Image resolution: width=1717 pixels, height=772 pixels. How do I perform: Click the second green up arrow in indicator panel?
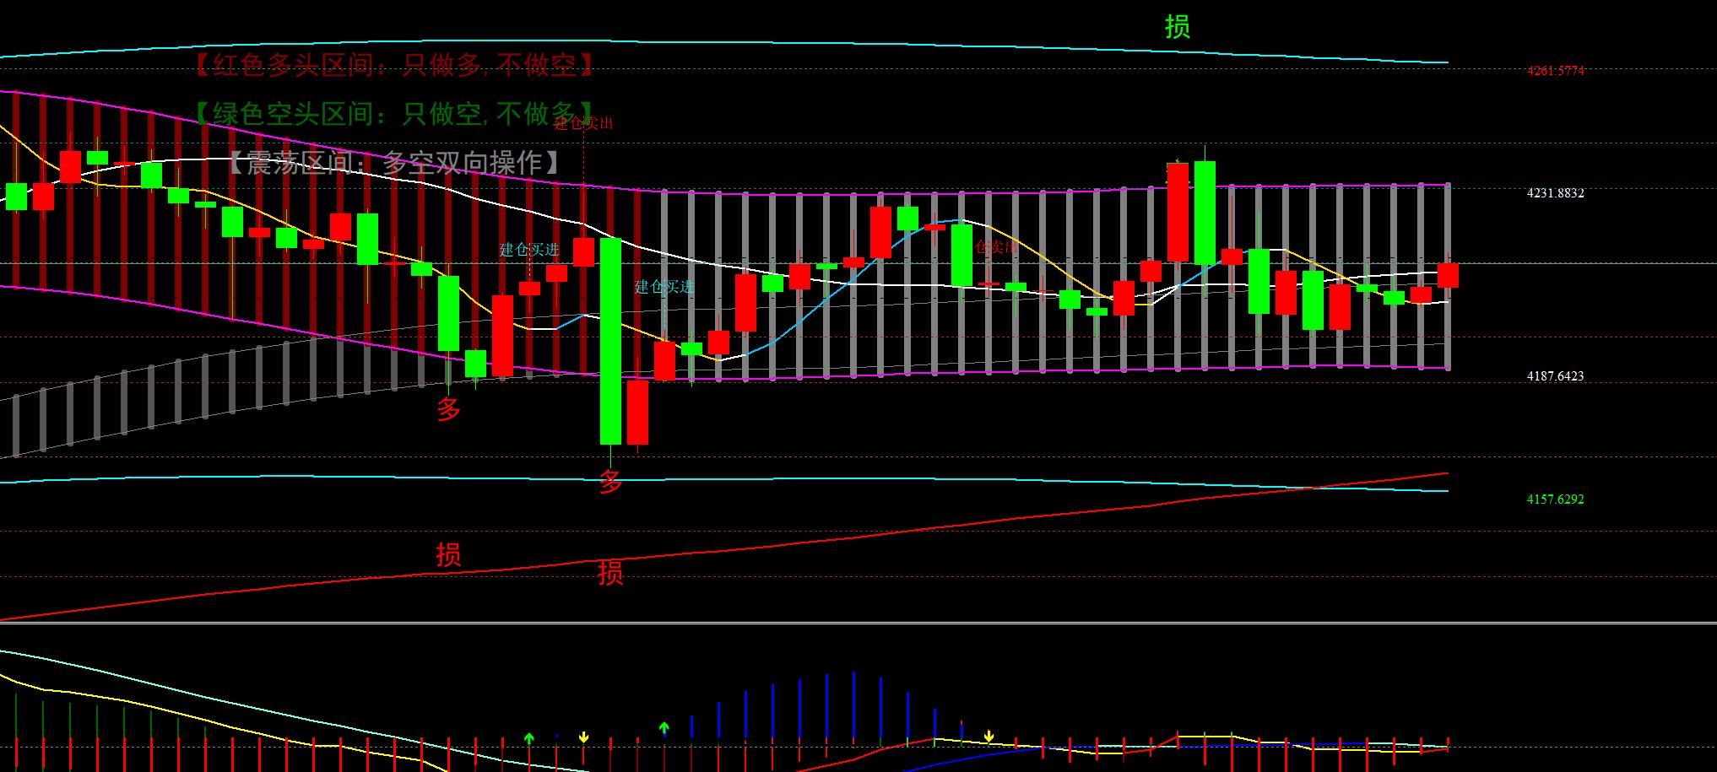point(664,727)
